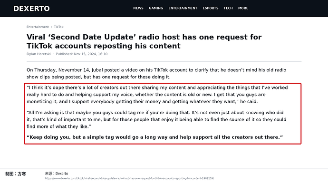Go to ENTERTAINMENT section
Screen dimensions: 328x184
[183, 8]
